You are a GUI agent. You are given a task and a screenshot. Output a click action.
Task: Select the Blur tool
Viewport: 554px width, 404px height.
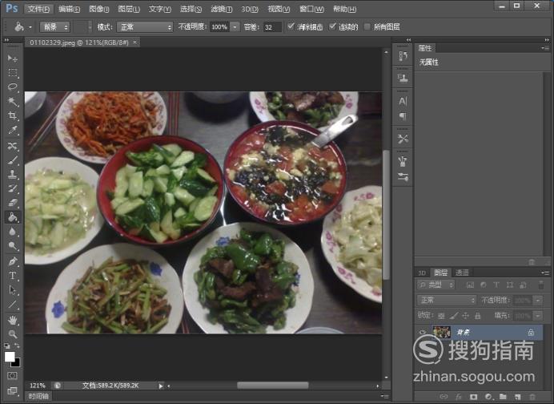click(x=13, y=232)
